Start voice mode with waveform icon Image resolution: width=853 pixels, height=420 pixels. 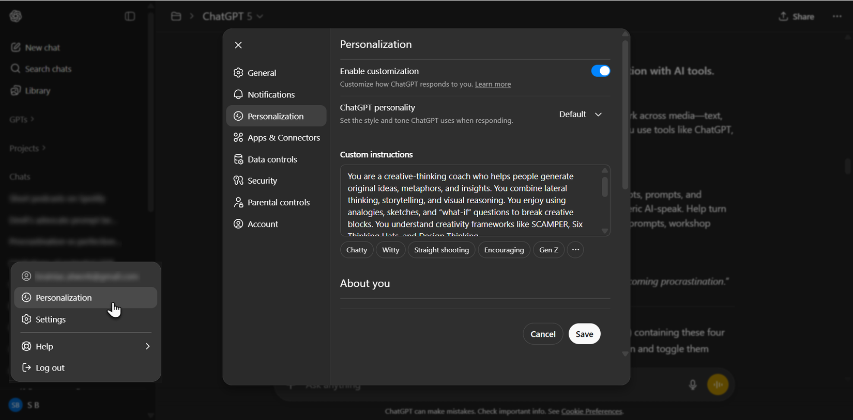(x=718, y=384)
